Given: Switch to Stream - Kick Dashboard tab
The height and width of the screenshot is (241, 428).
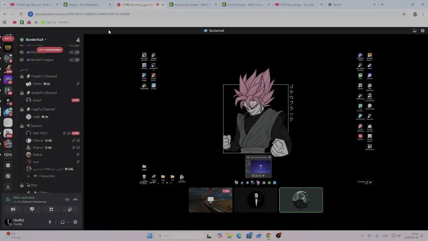Looking at the screenshot, I should [x=87, y=5].
